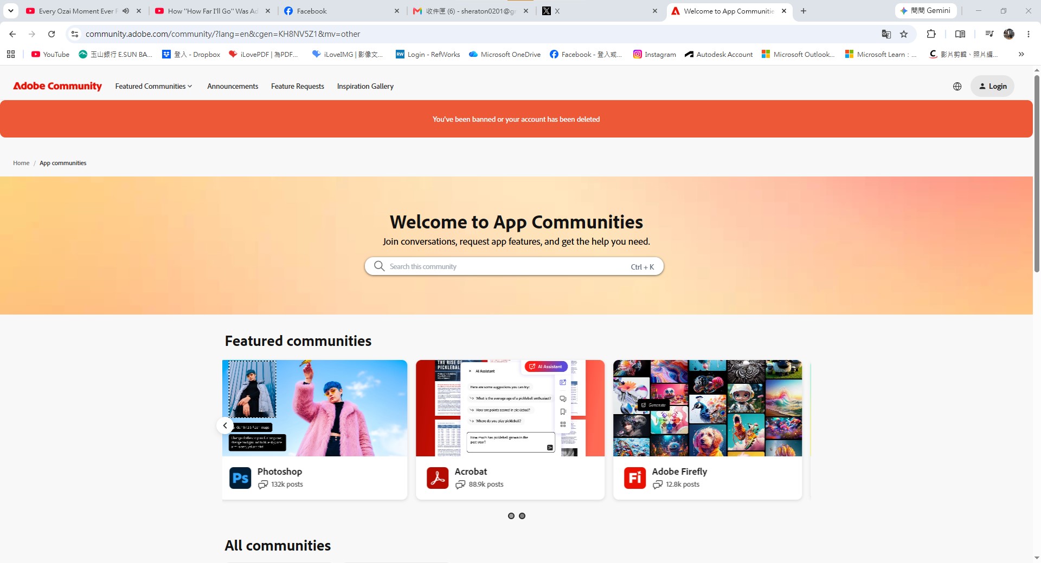Switch to the X tab
The width and height of the screenshot is (1041, 563).
600,11
